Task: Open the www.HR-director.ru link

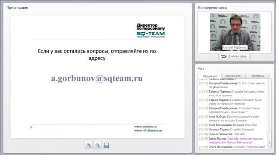Action: (148, 130)
